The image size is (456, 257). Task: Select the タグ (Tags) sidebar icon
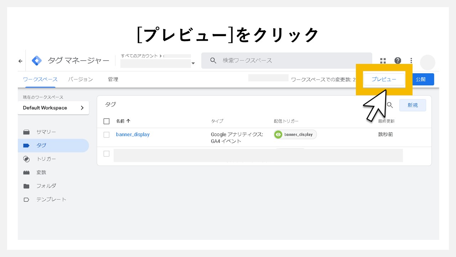[x=27, y=145]
